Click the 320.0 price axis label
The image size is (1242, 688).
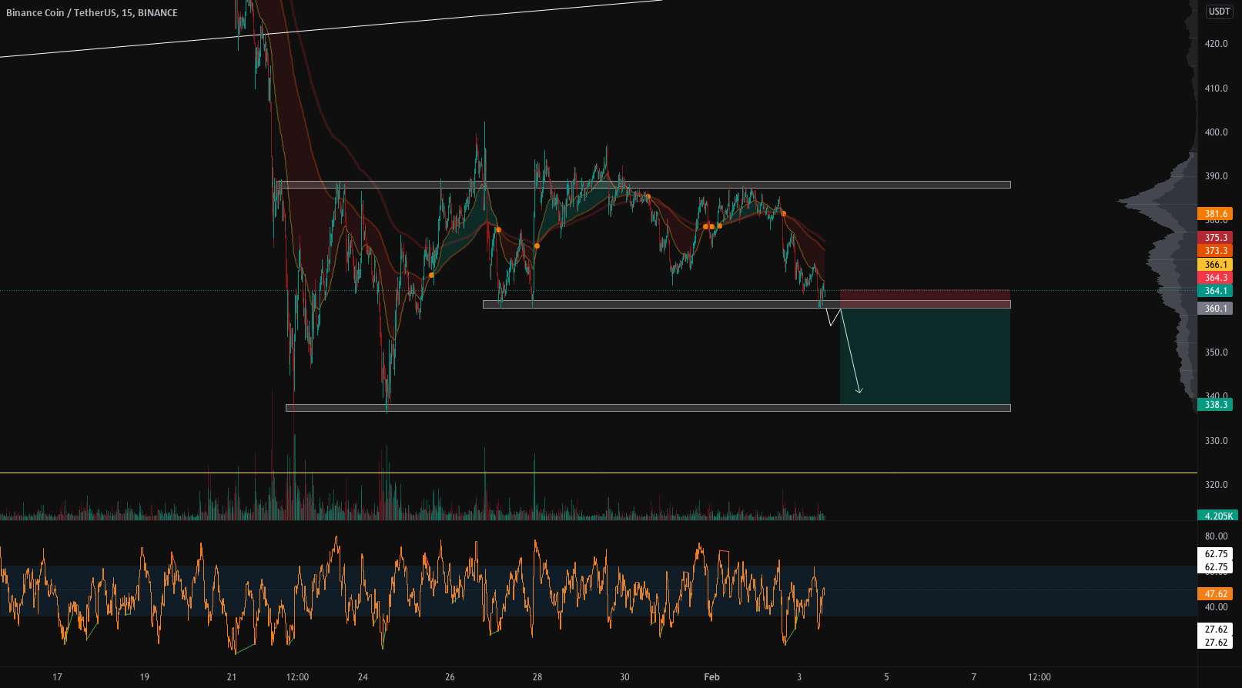tap(1216, 485)
